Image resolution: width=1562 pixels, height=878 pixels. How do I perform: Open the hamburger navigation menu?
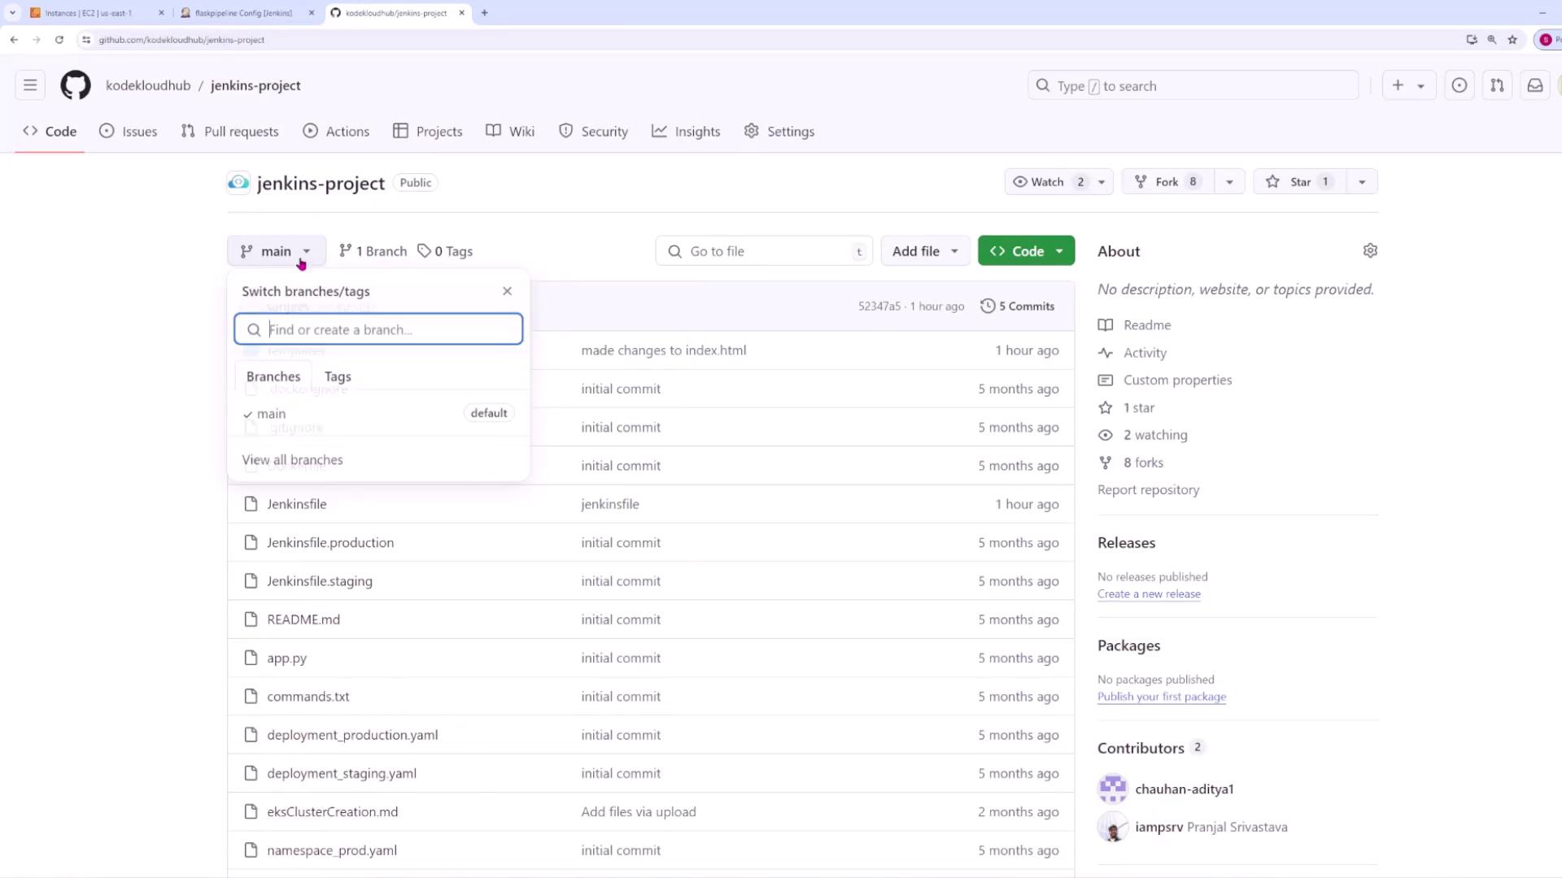(30, 85)
